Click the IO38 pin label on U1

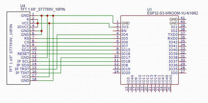(x=173, y=57)
